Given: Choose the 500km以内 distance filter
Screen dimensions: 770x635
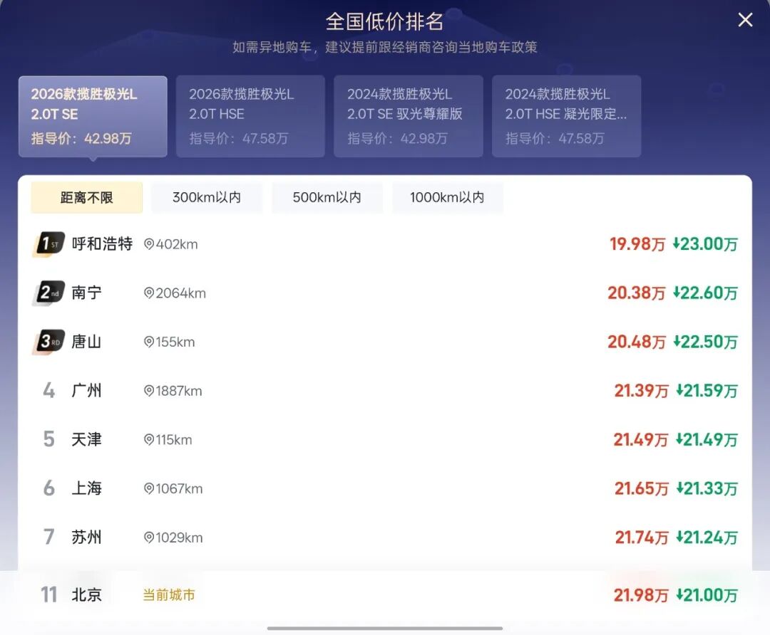Looking at the screenshot, I should tap(327, 198).
